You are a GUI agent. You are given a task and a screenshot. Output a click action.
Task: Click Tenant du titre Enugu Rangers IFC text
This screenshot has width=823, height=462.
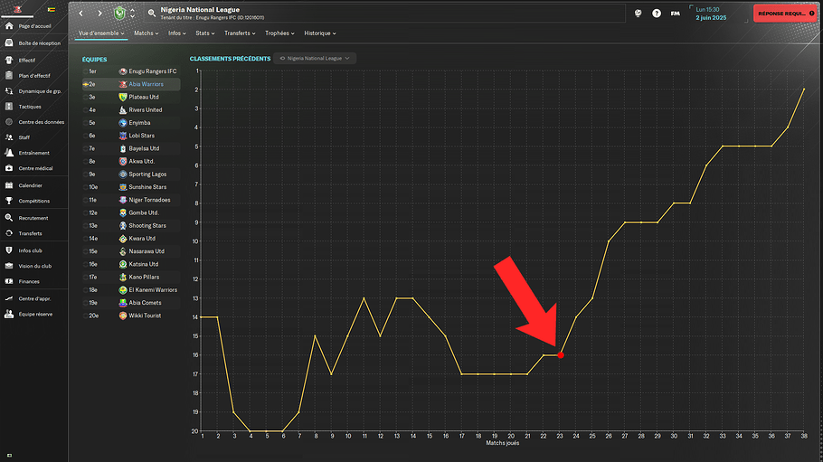click(212, 18)
